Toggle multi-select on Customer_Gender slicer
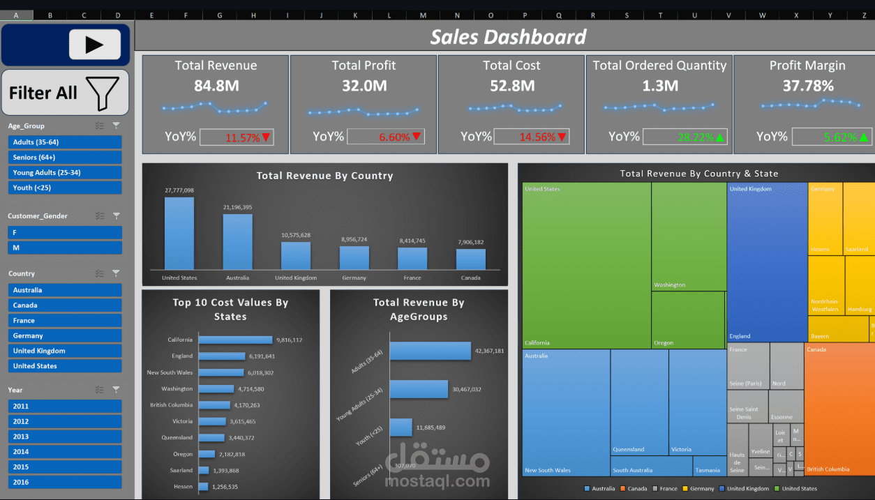 coord(100,215)
